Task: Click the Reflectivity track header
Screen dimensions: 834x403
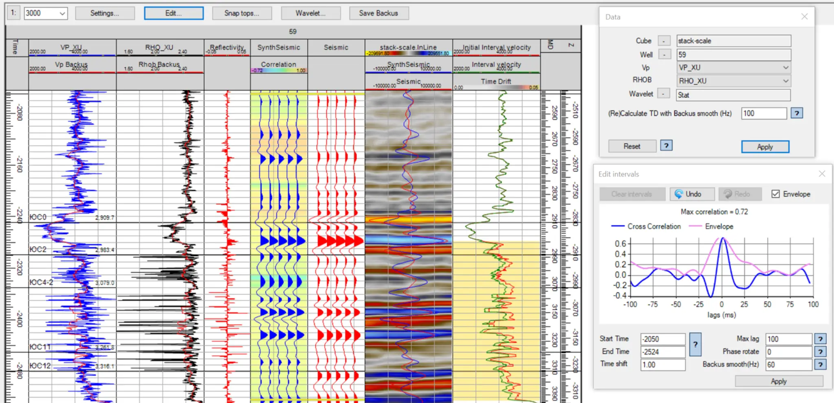Action: 227,48
